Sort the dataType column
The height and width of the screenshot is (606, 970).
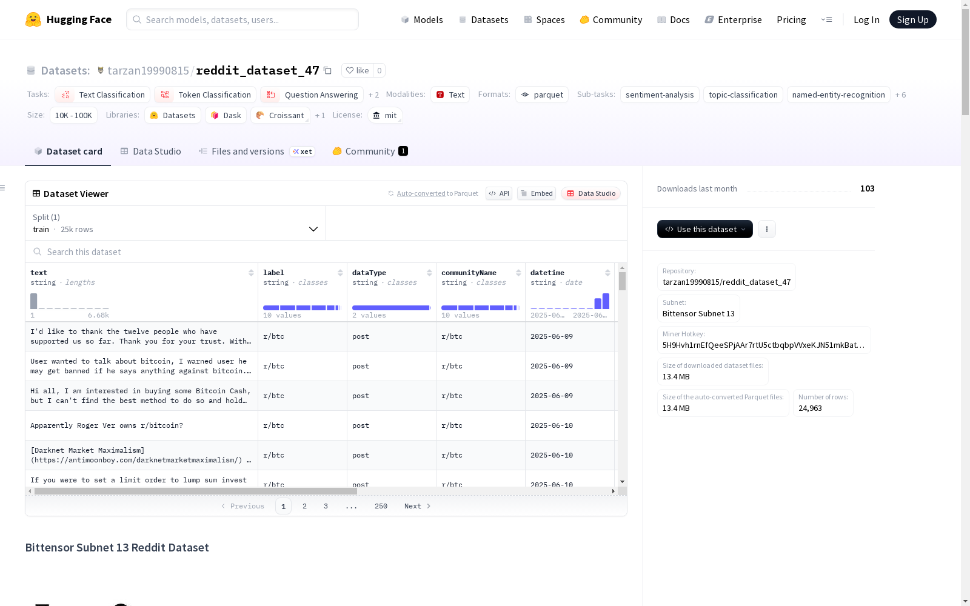[x=429, y=273]
